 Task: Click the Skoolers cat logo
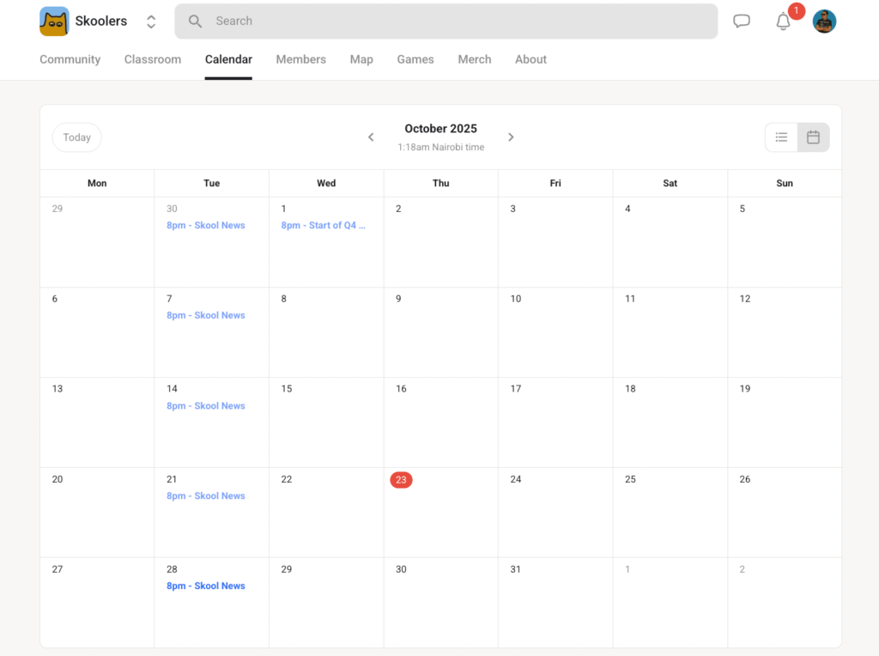(55, 21)
